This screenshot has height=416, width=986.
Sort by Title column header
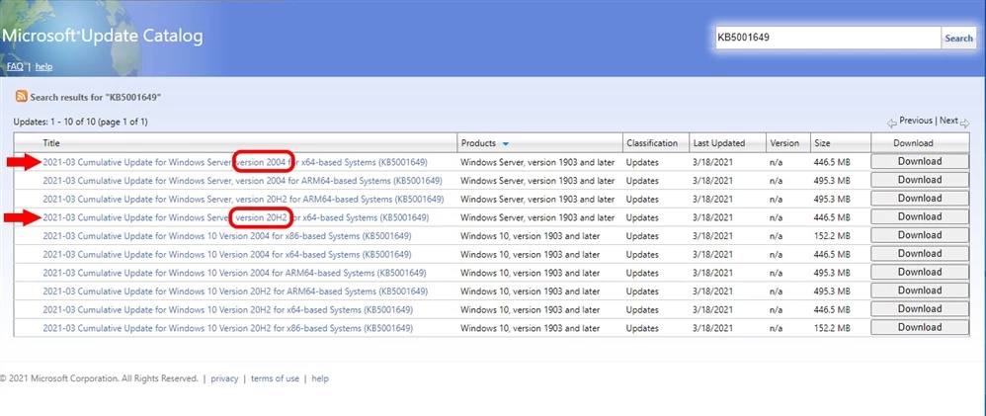click(x=51, y=143)
